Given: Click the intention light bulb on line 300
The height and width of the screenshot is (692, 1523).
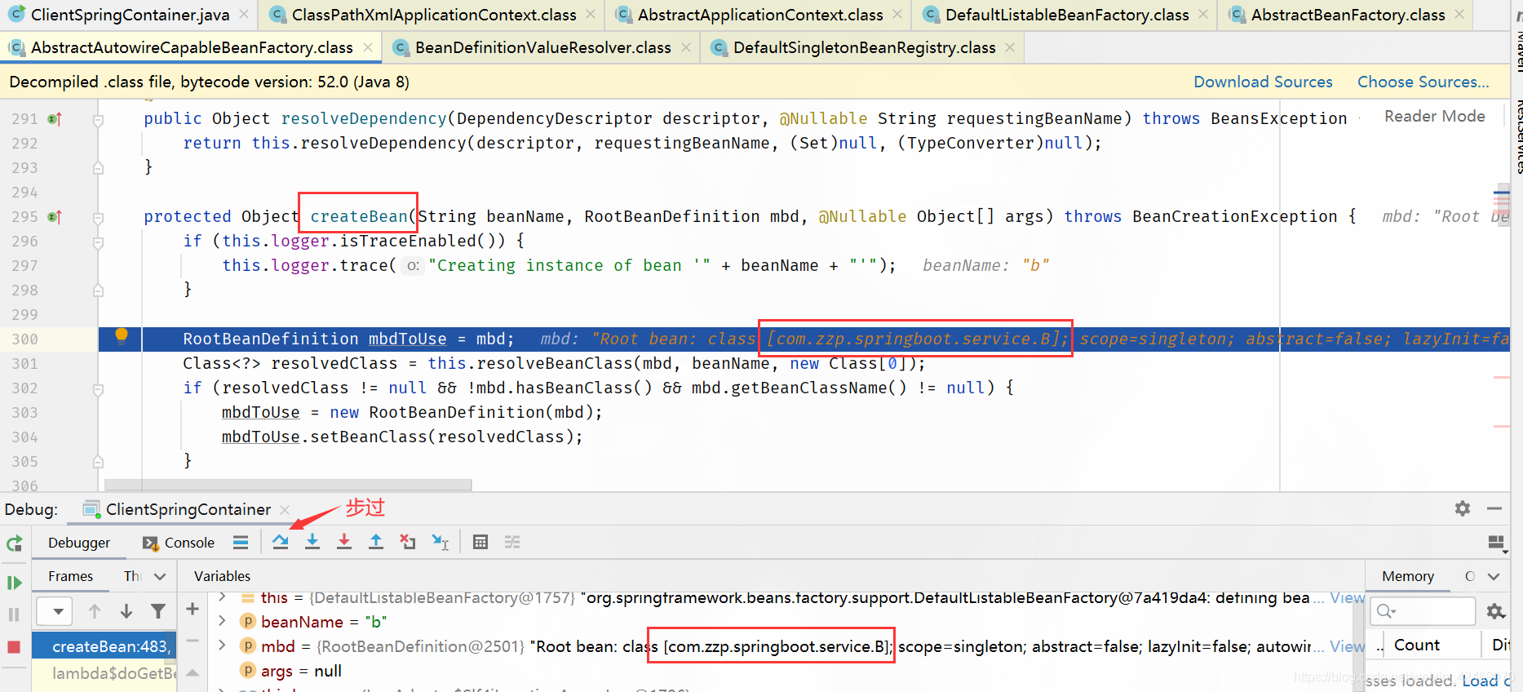Looking at the screenshot, I should coord(122,335).
